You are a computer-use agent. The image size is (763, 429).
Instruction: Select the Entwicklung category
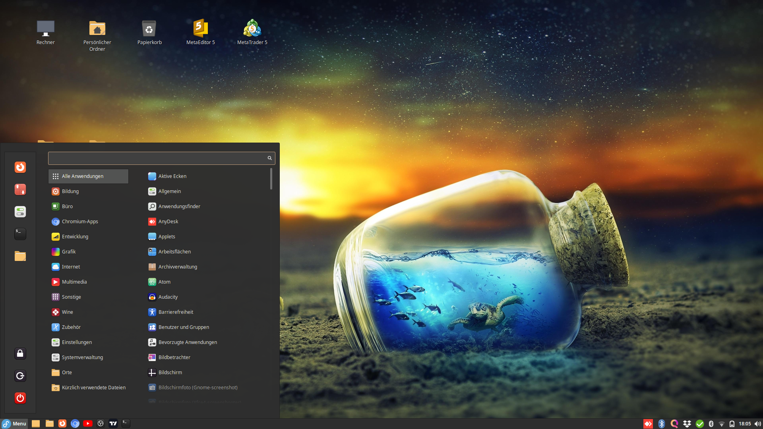[75, 236]
